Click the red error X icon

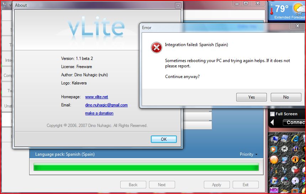156,48
